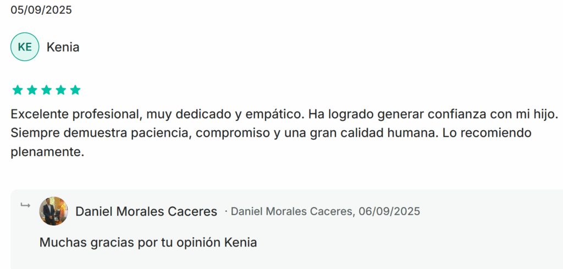Click the fifth rating star
This screenshot has width=563, height=269.
75,90
